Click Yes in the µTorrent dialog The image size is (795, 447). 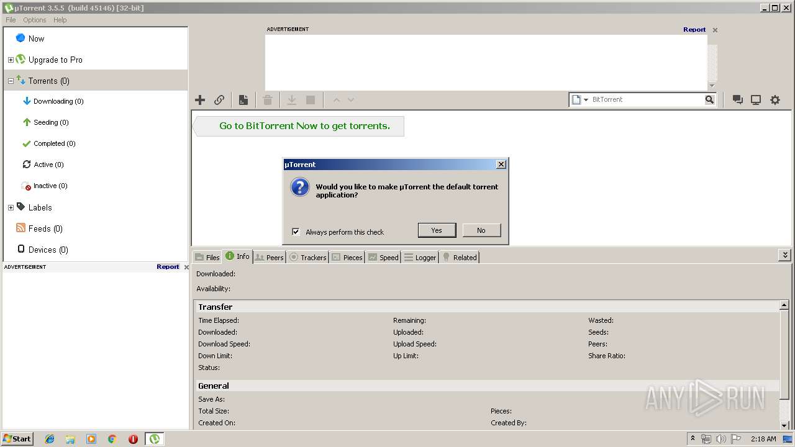(x=437, y=230)
